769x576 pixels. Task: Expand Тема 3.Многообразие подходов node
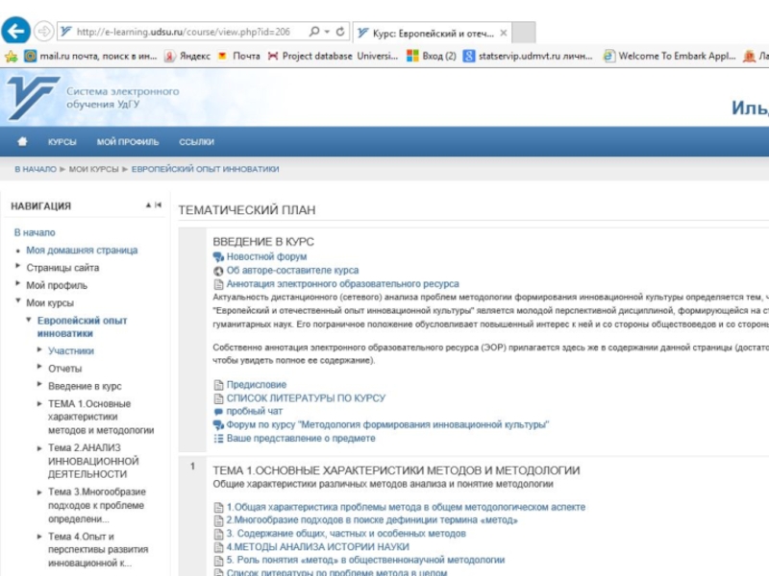39,492
